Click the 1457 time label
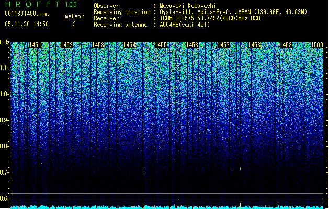Screen dimensions: 329x209 tap(224, 45)
